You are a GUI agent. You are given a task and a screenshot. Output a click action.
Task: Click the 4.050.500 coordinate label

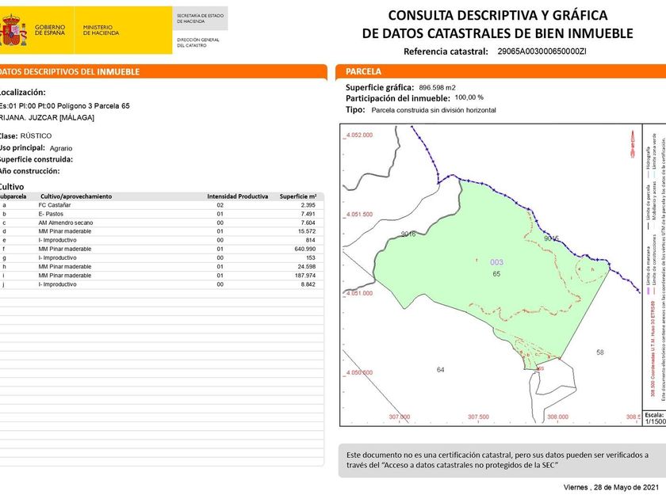click(x=359, y=372)
